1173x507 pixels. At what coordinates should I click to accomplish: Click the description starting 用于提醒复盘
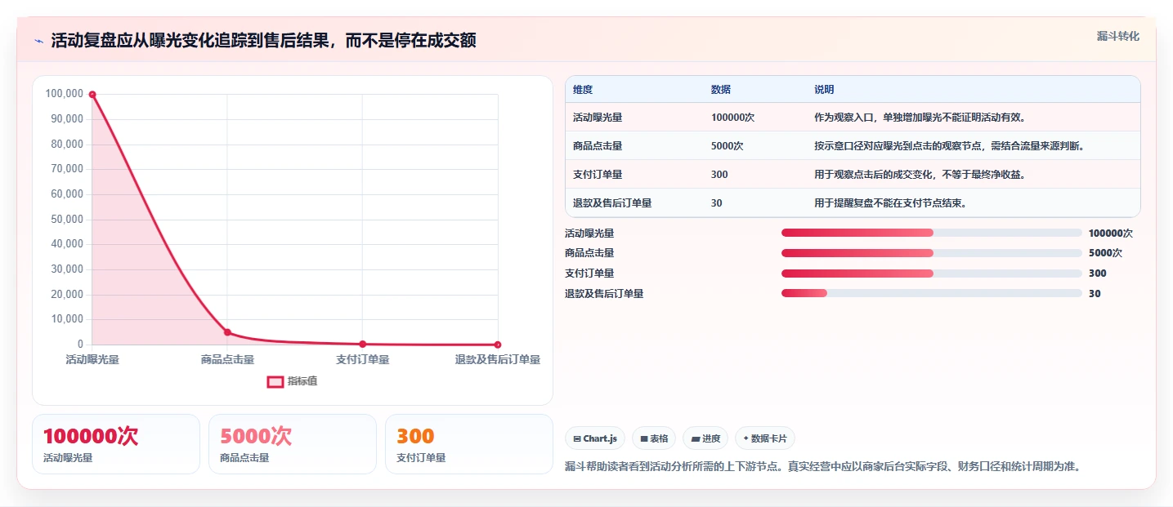(x=891, y=203)
